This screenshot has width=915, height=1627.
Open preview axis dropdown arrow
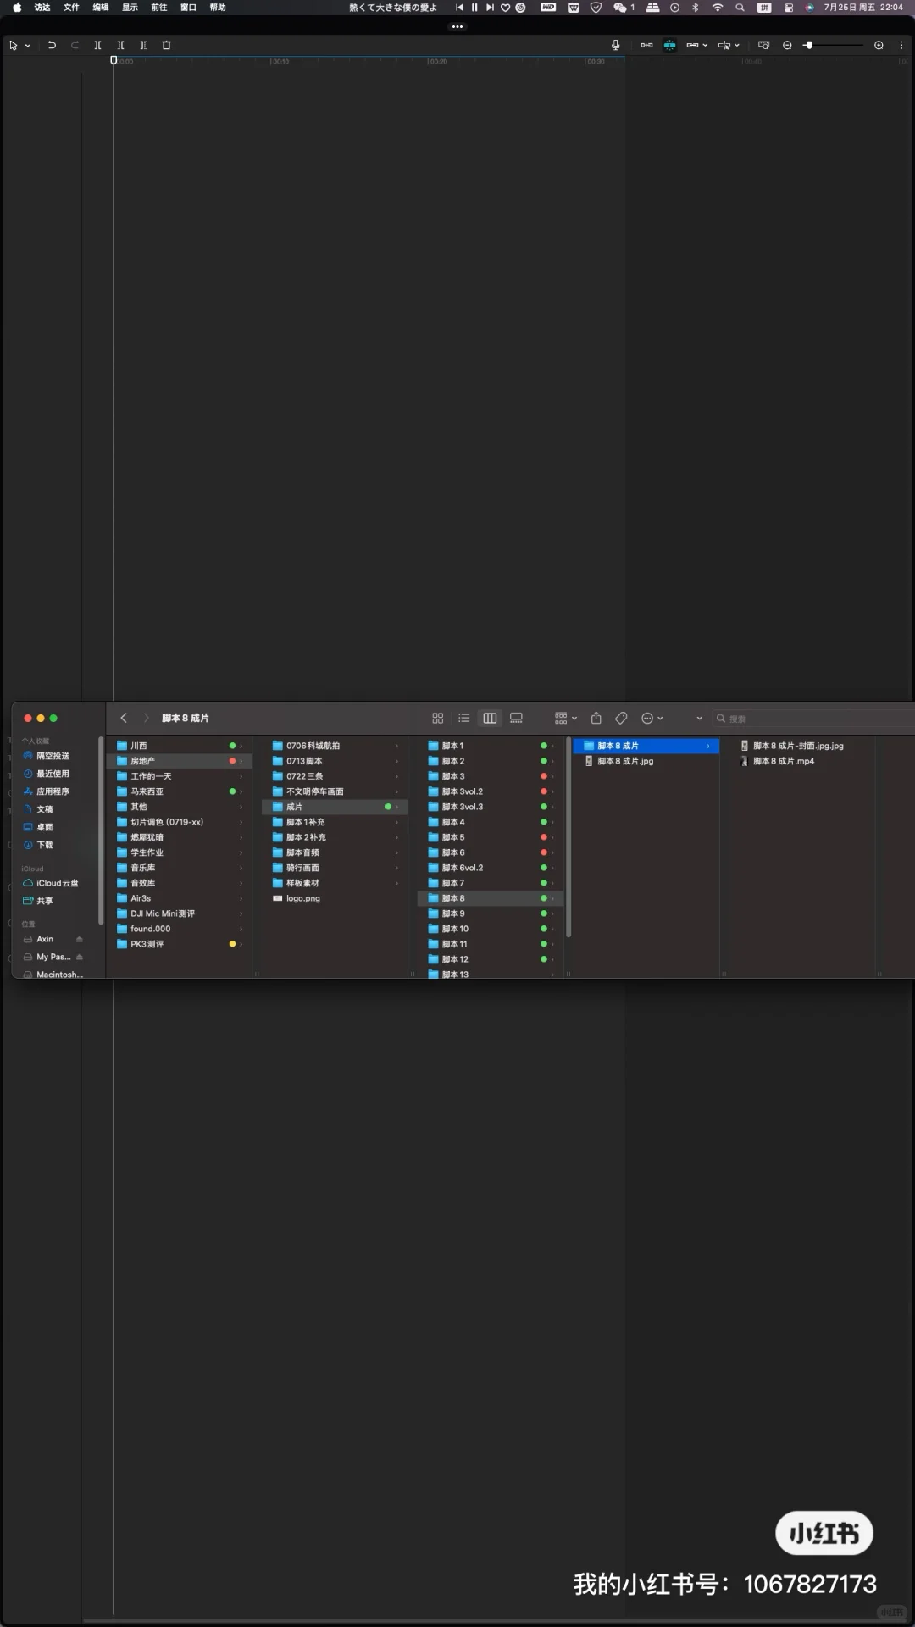[x=736, y=46]
